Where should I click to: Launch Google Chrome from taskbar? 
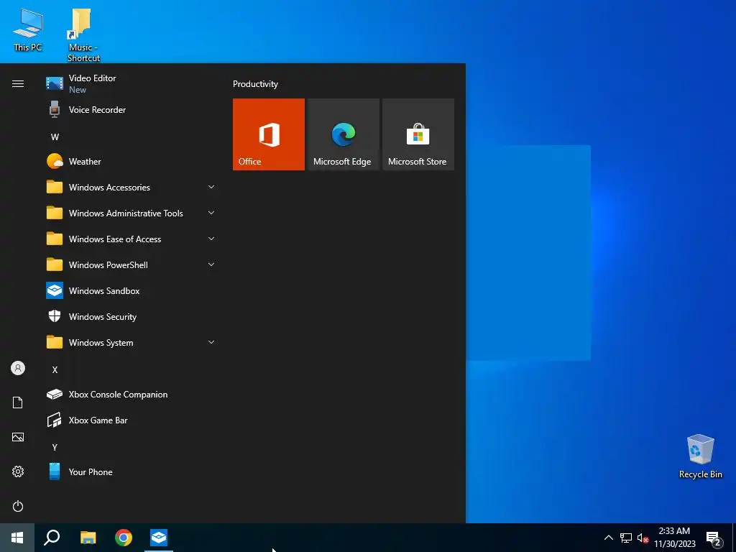[124, 538]
